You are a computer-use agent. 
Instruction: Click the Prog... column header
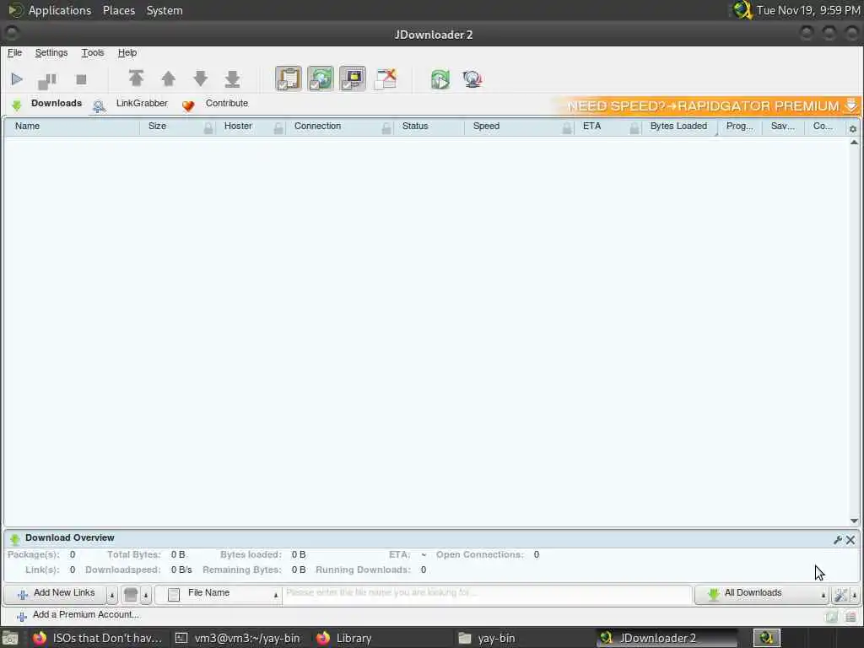coord(739,127)
